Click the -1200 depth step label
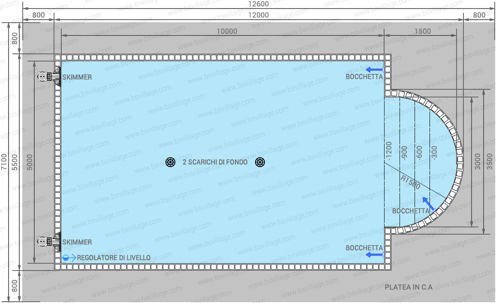 pos(389,150)
